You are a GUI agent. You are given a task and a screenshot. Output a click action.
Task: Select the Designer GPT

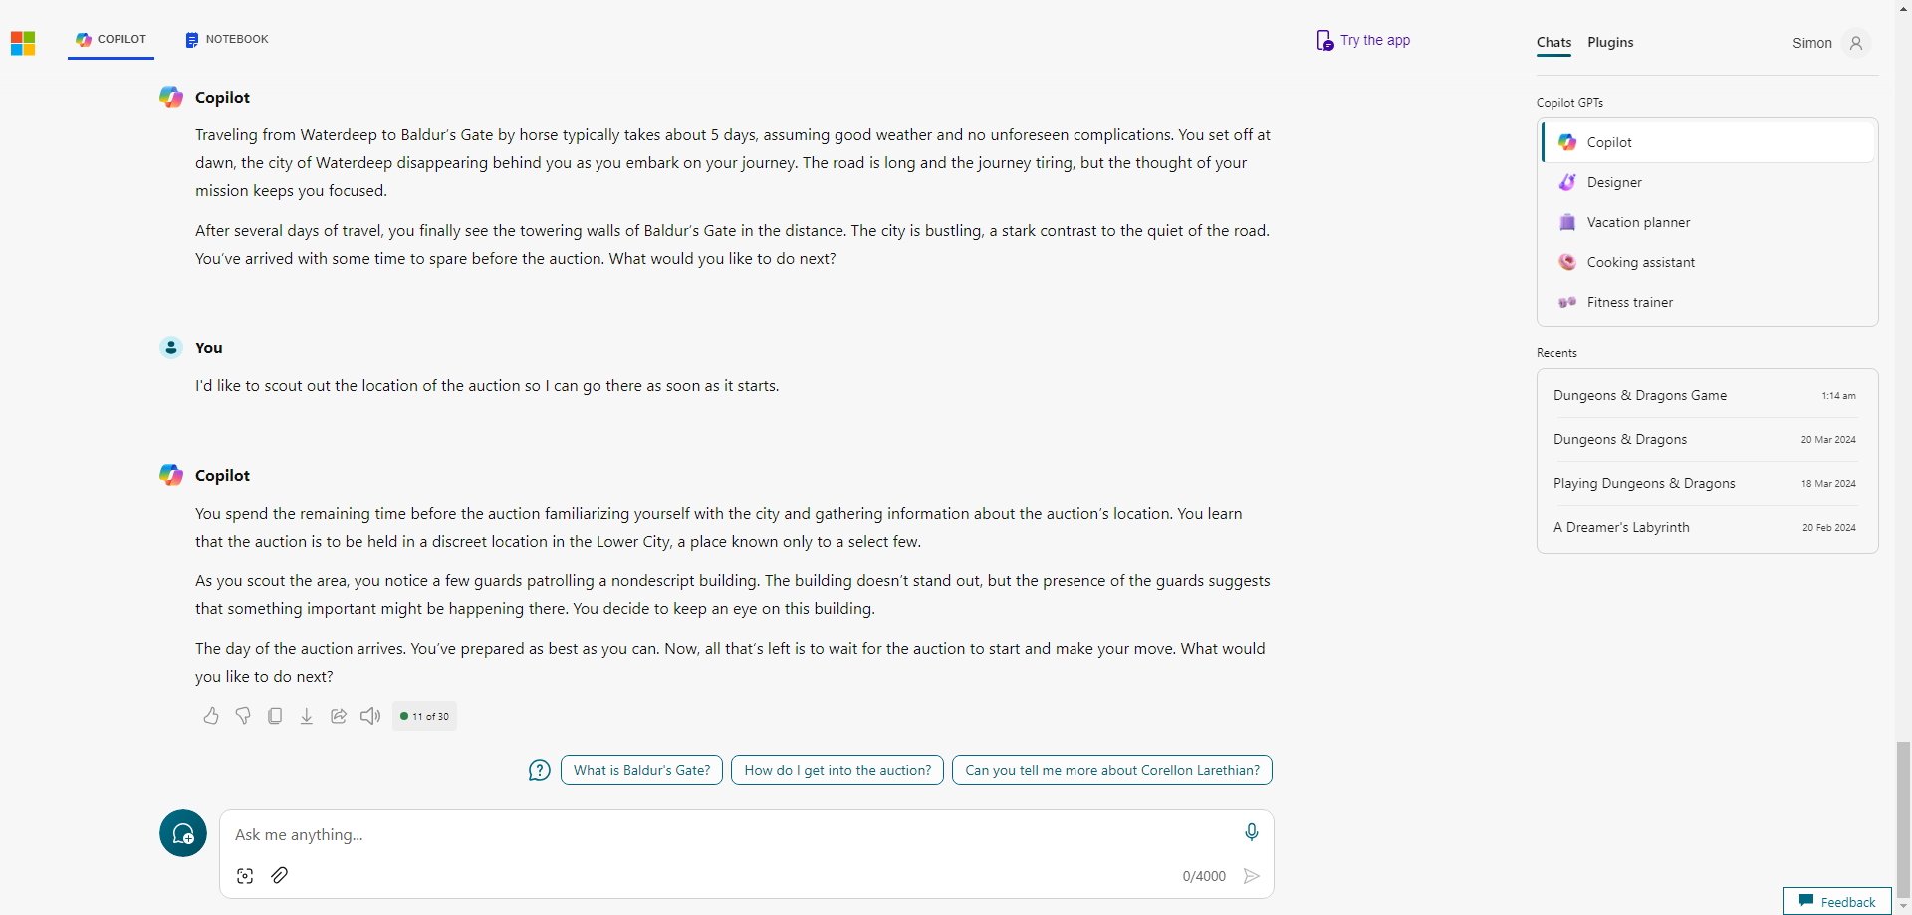pyautogui.click(x=1709, y=182)
